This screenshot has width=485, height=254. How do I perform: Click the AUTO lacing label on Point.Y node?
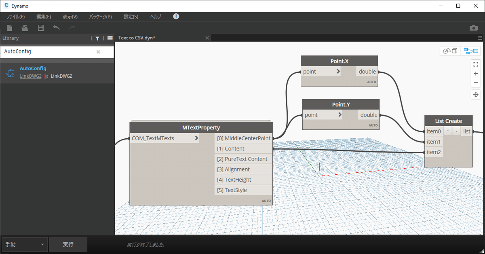pos(373,125)
